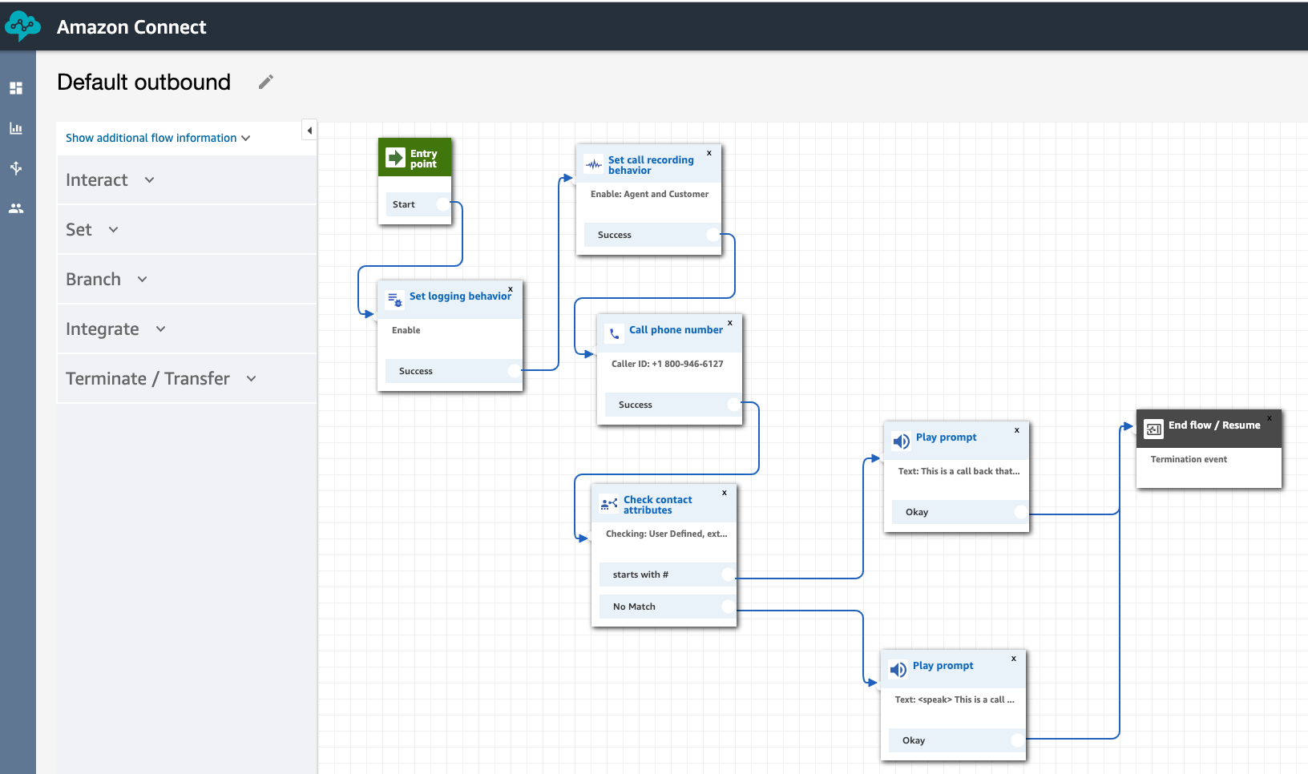The image size is (1308, 774).
Task: Click the Amazon Connect cloud logo
Action: point(22,26)
